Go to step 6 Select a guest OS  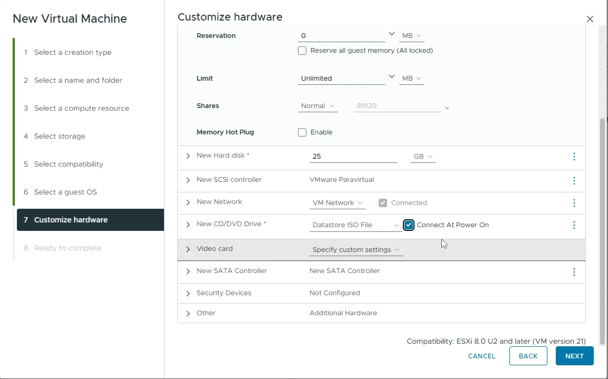pos(65,192)
